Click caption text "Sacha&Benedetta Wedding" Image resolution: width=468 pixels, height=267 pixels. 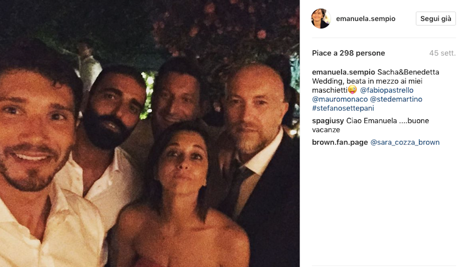coord(408,72)
